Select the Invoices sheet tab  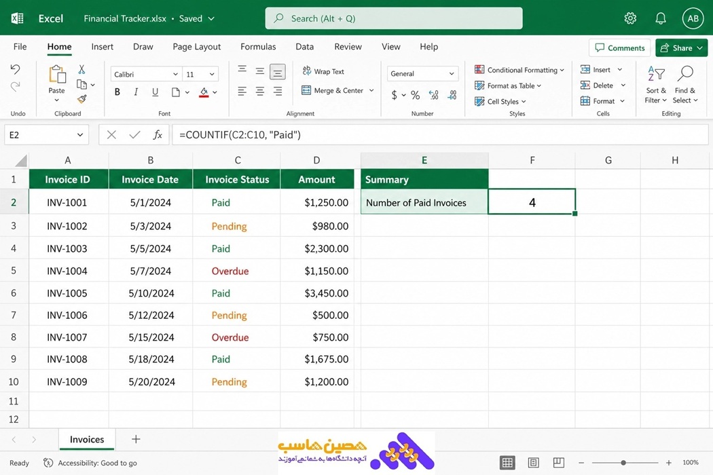coord(87,439)
